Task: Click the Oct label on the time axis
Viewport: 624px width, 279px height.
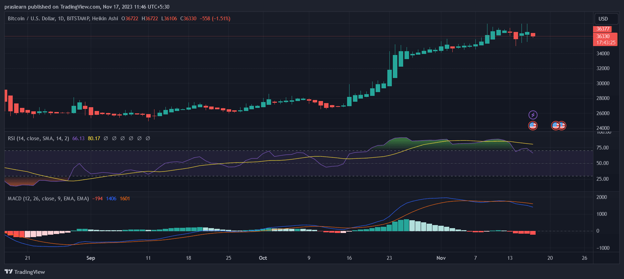Action: [263, 258]
